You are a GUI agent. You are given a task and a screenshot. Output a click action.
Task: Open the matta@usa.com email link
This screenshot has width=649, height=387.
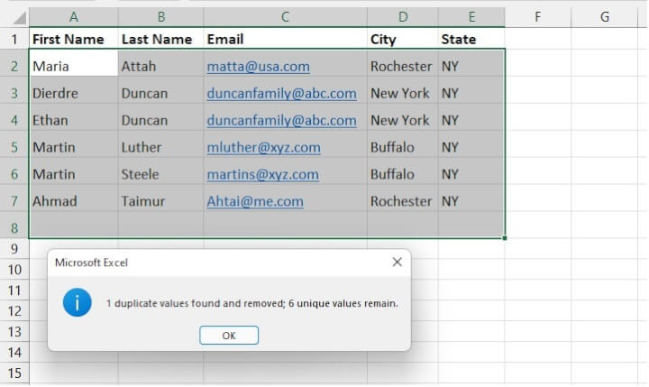[258, 66]
